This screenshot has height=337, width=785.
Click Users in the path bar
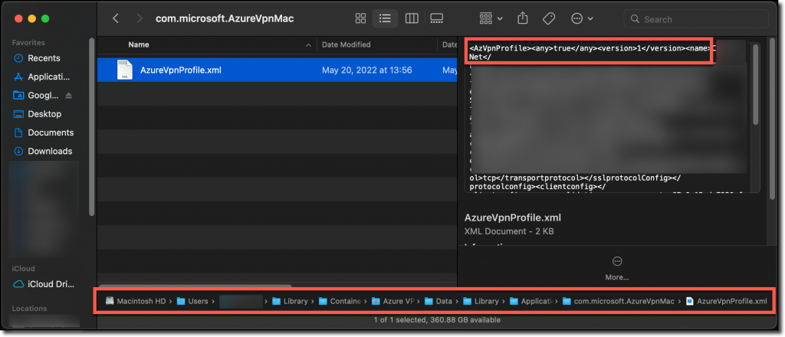pyautogui.click(x=192, y=301)
